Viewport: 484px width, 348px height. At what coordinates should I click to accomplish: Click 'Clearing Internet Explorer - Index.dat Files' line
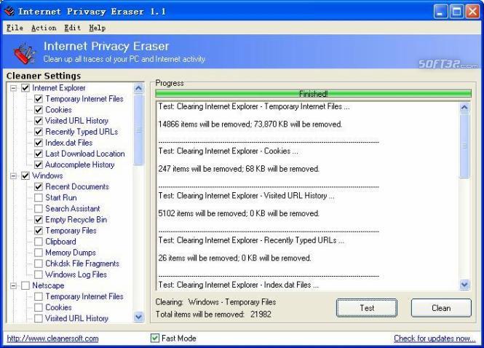point(238,285)
